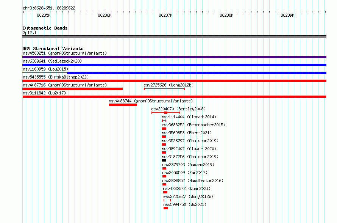Click the gray 3p12.1 cytogenetic band bar

point(174,37)
